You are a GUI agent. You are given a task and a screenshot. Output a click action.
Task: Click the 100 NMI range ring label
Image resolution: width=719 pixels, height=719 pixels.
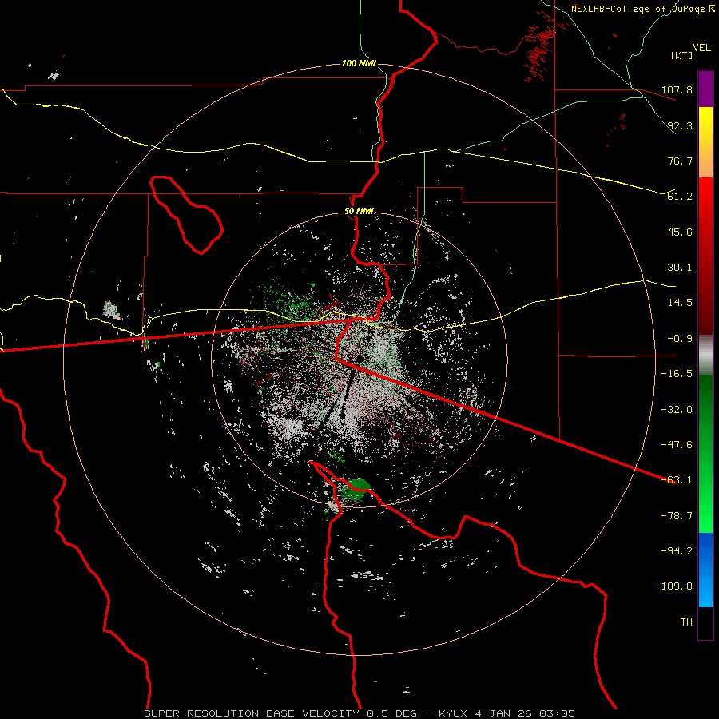(359, 63)
